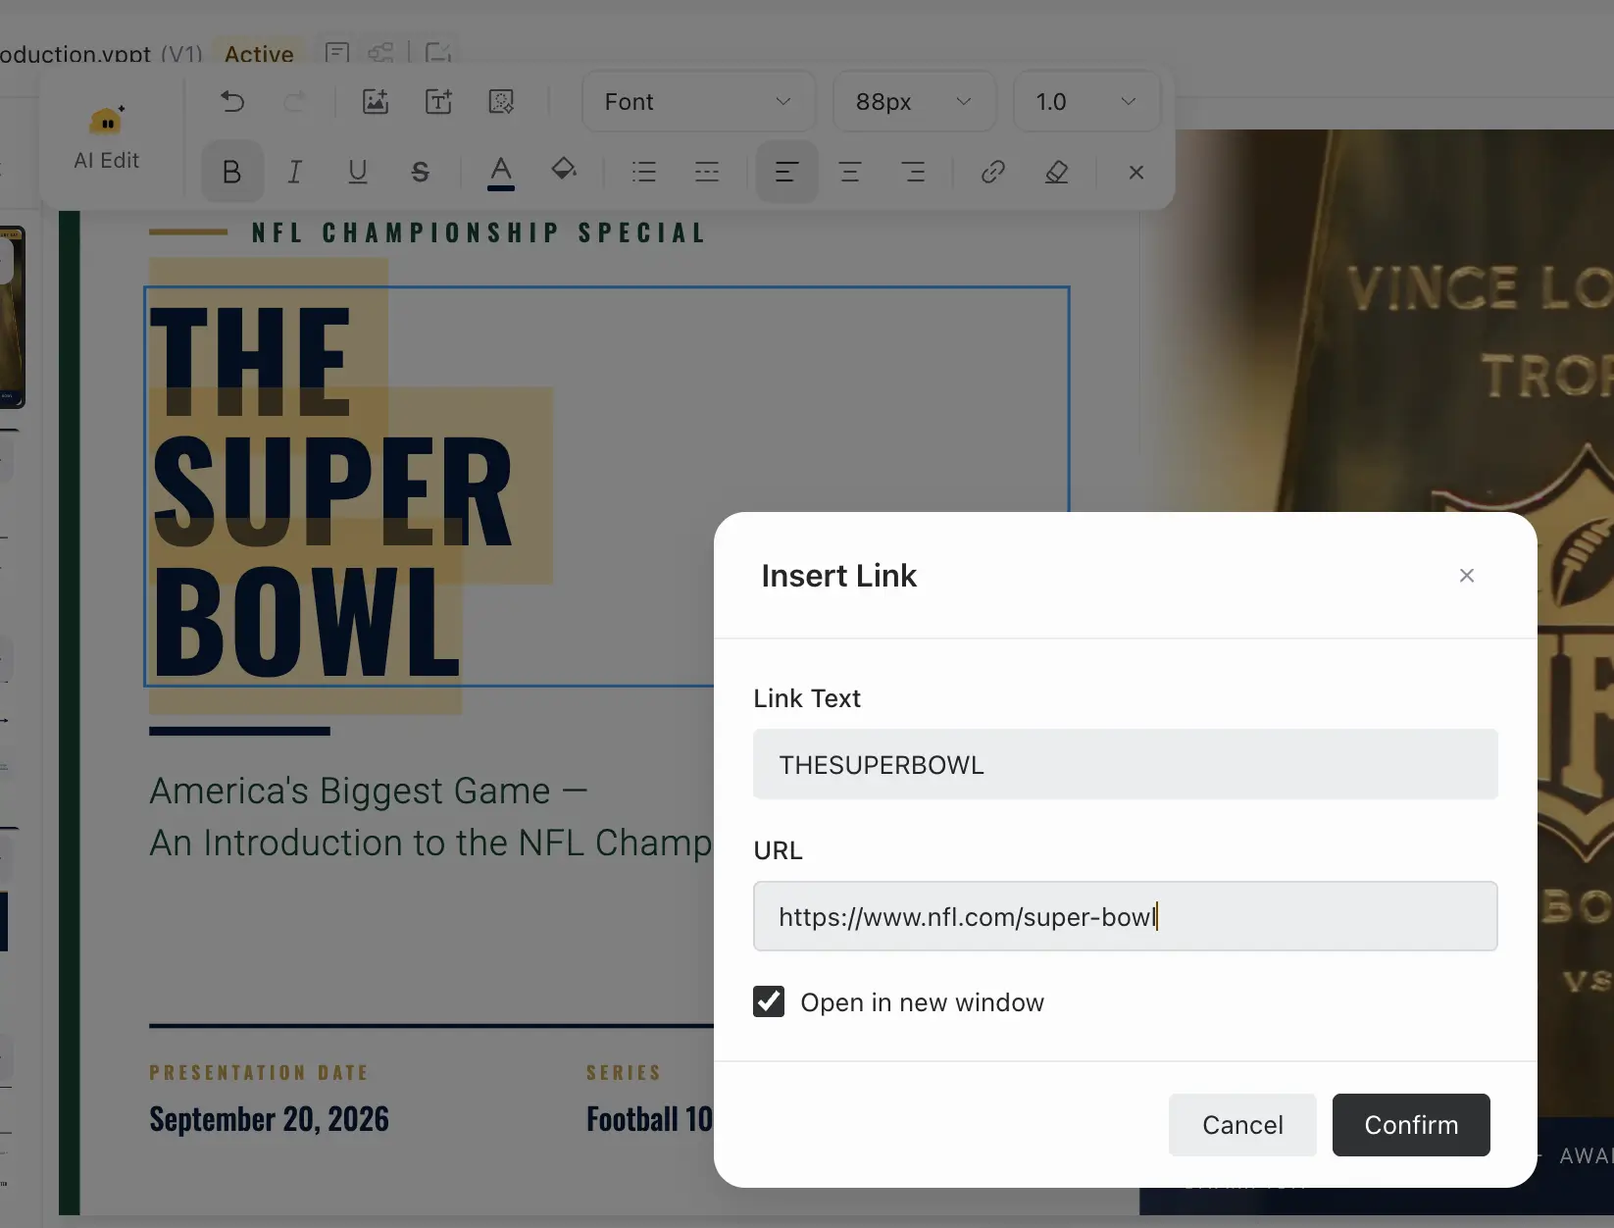Click the URL input field
1614x1228 pixels.
[x=1126, y=916]
